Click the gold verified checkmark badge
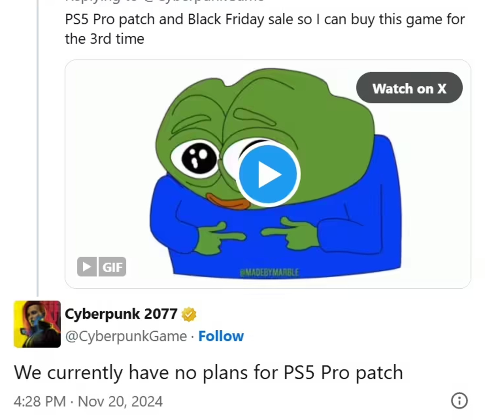This screenshot has width=485, height=420. click(189, 315)
